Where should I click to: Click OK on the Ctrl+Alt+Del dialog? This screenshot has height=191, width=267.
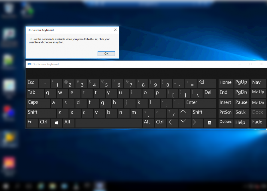106,53
